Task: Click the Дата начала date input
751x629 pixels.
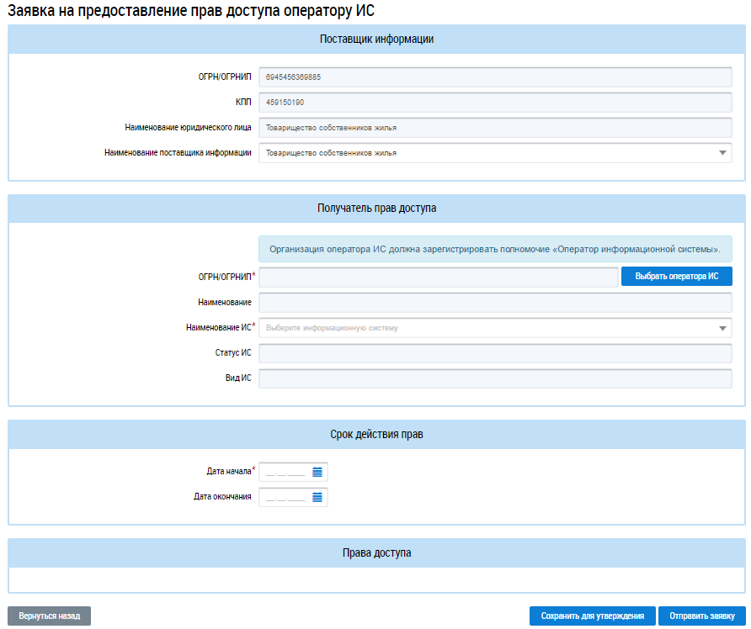Action: point(285,472)
